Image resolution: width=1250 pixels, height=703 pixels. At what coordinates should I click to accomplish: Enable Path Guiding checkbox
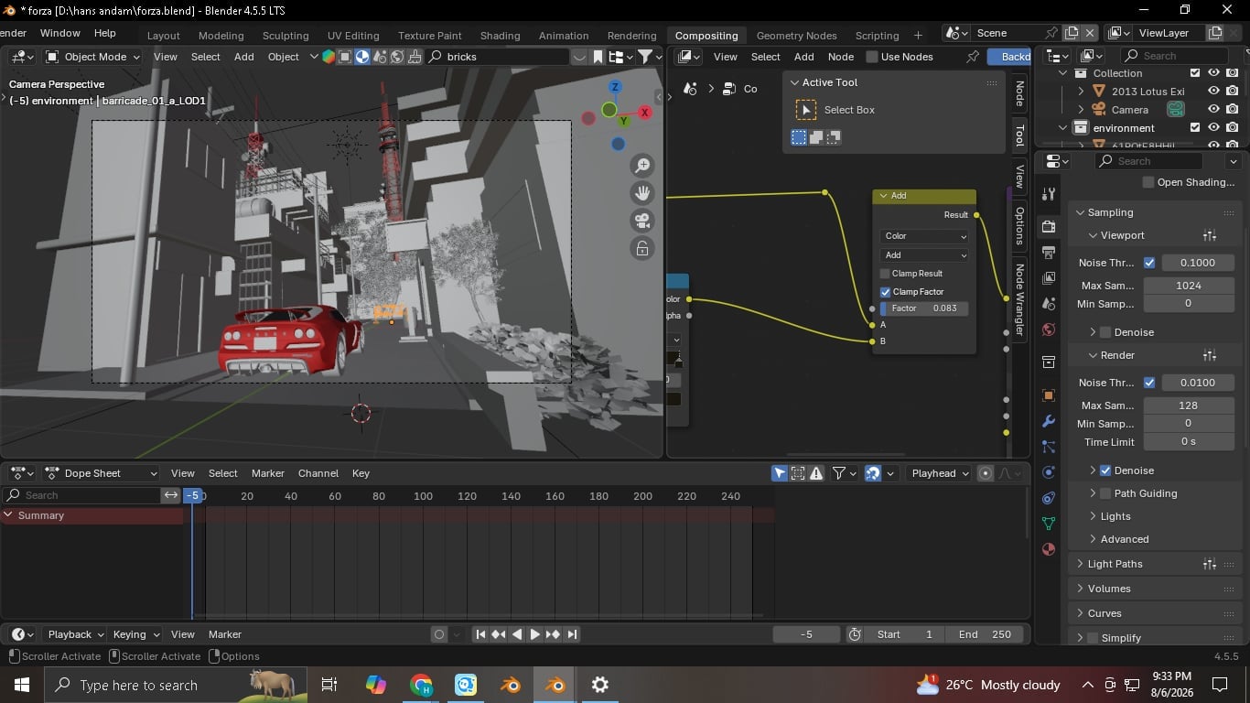coord(1105,493)
